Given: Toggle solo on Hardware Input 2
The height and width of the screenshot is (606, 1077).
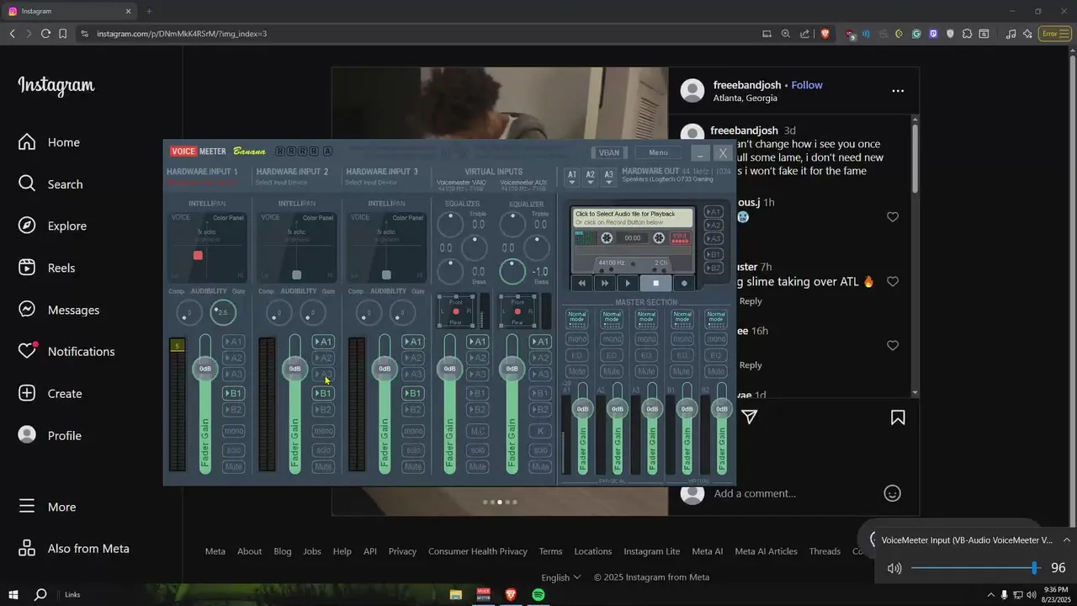Looking at the screenshot, I should click(323, 450).
